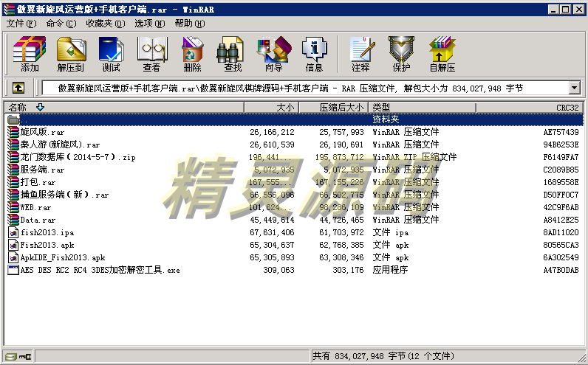Click the archive icon of 服务端.rar
This screenshot has height=365, width=588.
click(x=13, y=170)
